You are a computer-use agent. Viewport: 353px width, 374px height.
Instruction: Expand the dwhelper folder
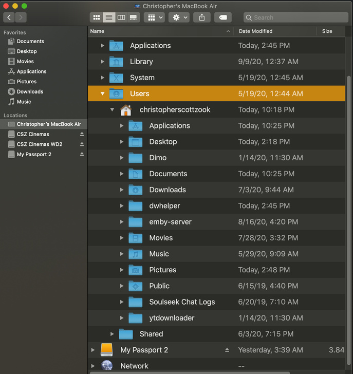coord(122,205)
